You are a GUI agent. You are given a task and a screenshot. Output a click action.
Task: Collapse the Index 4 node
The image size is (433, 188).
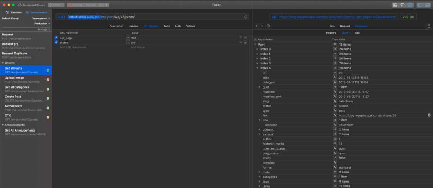point(258,68)
